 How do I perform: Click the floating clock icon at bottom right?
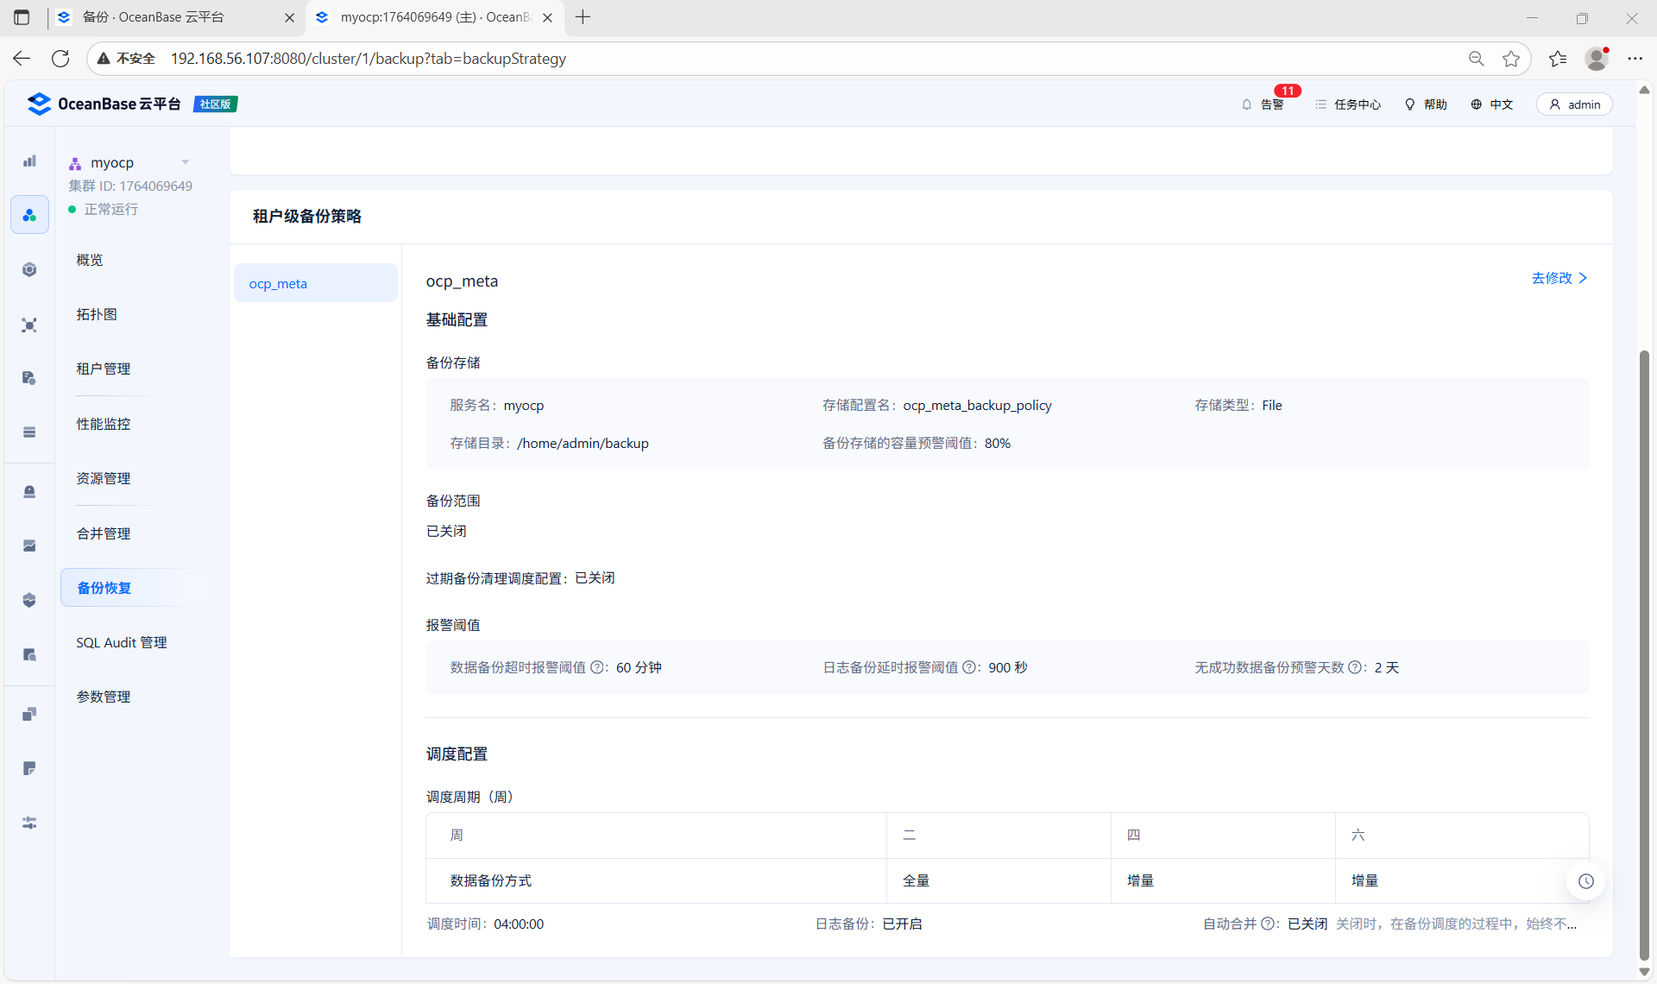click(1585, 881)
